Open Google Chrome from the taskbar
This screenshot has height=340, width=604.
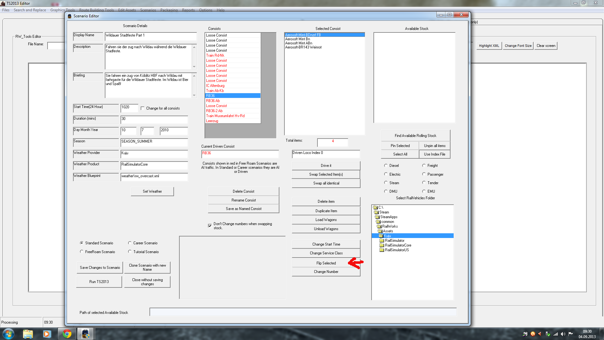coord(67,334)
